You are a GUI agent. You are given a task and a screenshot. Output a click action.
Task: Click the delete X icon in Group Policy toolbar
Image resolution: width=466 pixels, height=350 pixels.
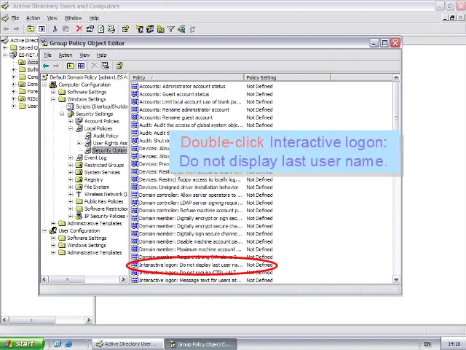tap(94, 66)
